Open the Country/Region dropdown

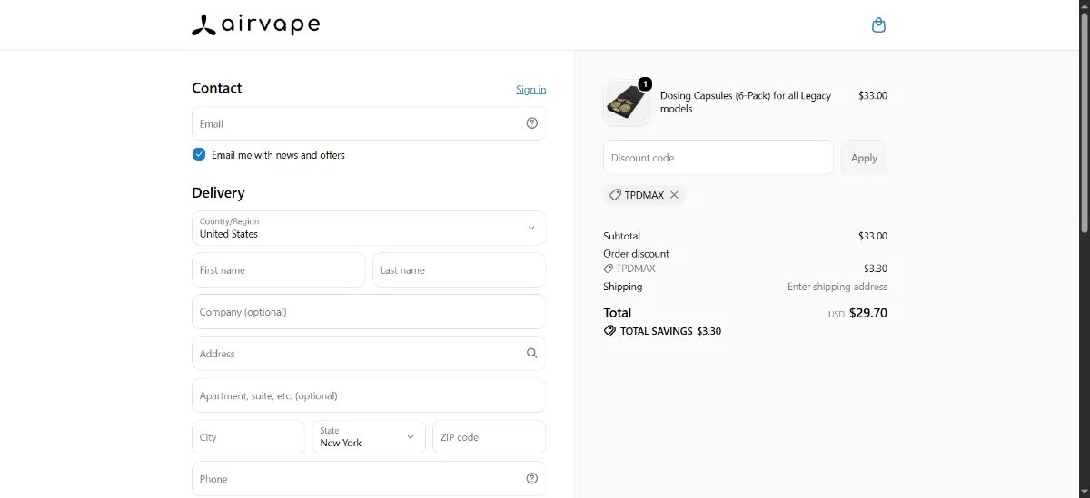click(369, 229)
